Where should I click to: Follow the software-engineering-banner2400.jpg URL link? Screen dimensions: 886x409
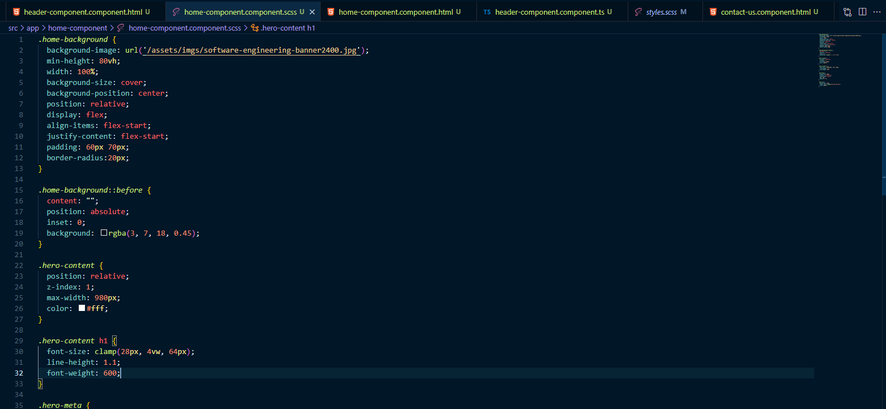click(x=252, y=50)
